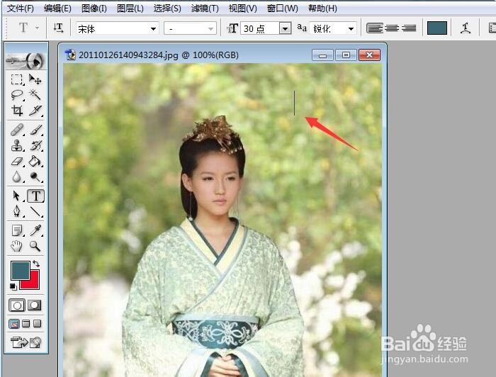Image resolution: width=496 pixels, height=377 pixels.
Task: Align text left
Action: click(x=375, y=28)
